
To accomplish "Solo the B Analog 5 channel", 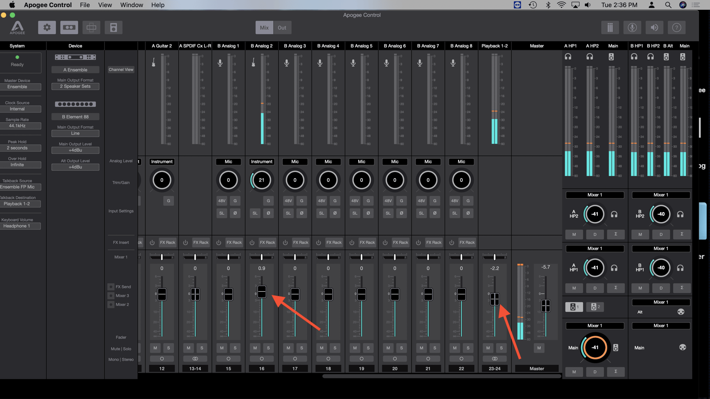I will [368, 348].
